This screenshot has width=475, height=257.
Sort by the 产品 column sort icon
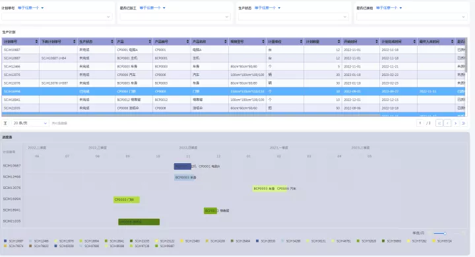click(150, 42)
